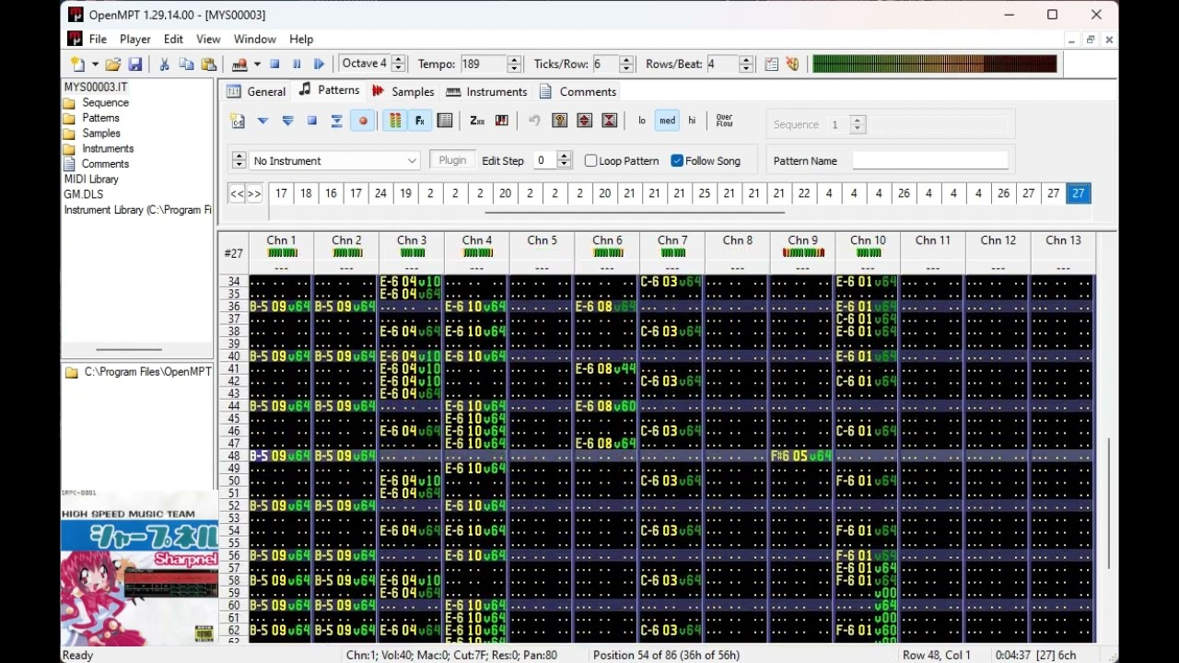Viewport: 1179px width, 663px height.
Task: Open the Edit menu
Action: (173, 40)
